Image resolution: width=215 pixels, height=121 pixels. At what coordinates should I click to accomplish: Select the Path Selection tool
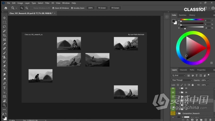pyautogui.click(x=5, y=92)
